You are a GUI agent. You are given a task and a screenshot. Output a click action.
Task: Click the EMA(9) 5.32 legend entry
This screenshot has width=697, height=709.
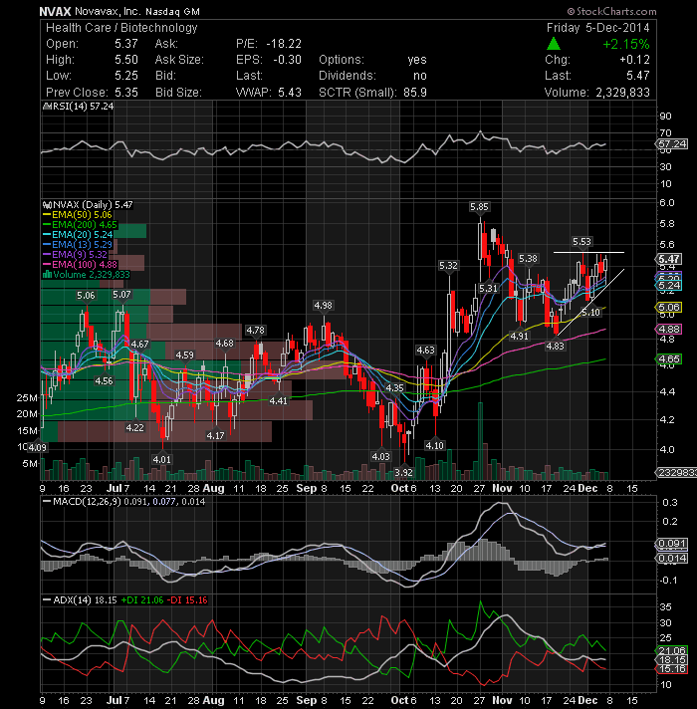(x=75, y=254)
